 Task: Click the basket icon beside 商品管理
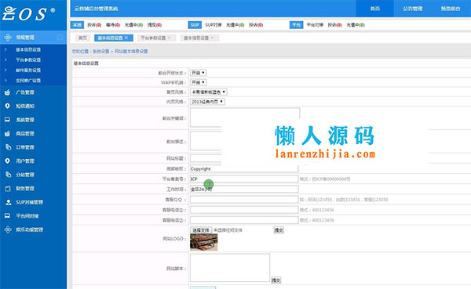coord(8,133)
